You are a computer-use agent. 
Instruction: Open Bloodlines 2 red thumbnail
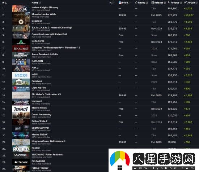(x=21, y=49)
